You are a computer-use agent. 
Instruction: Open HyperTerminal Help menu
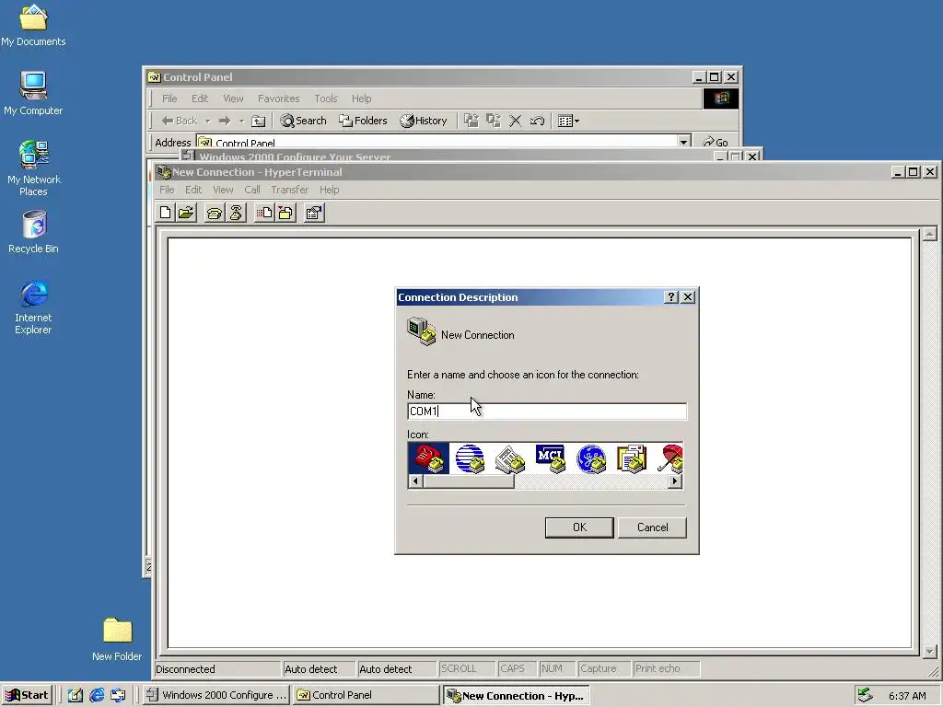[329, 190]
